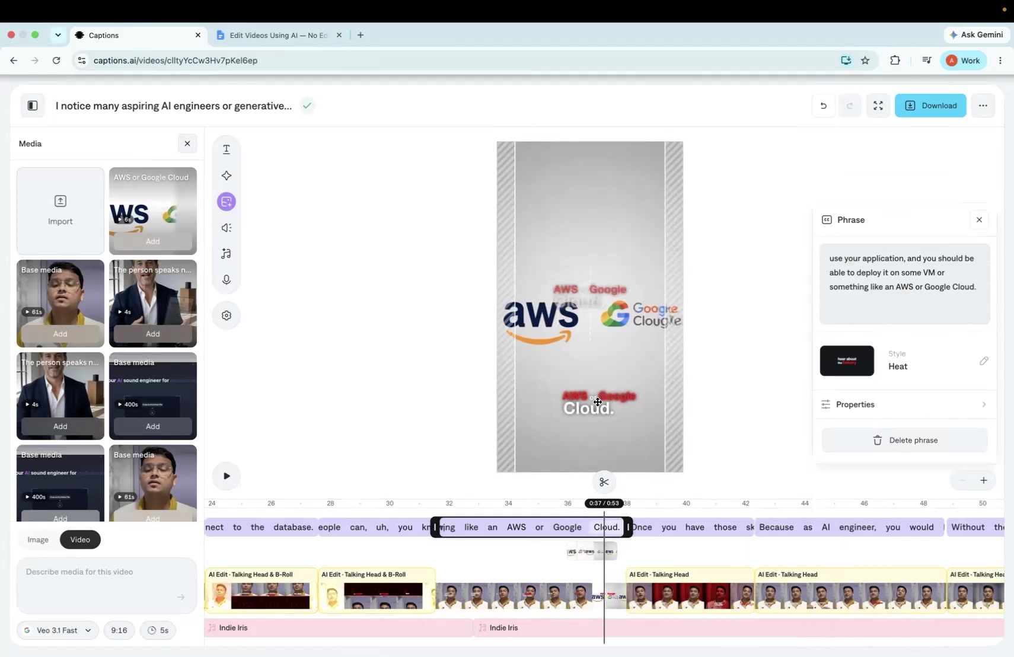
Task: Switch the media type to Video
Action: tap(80, 540)
